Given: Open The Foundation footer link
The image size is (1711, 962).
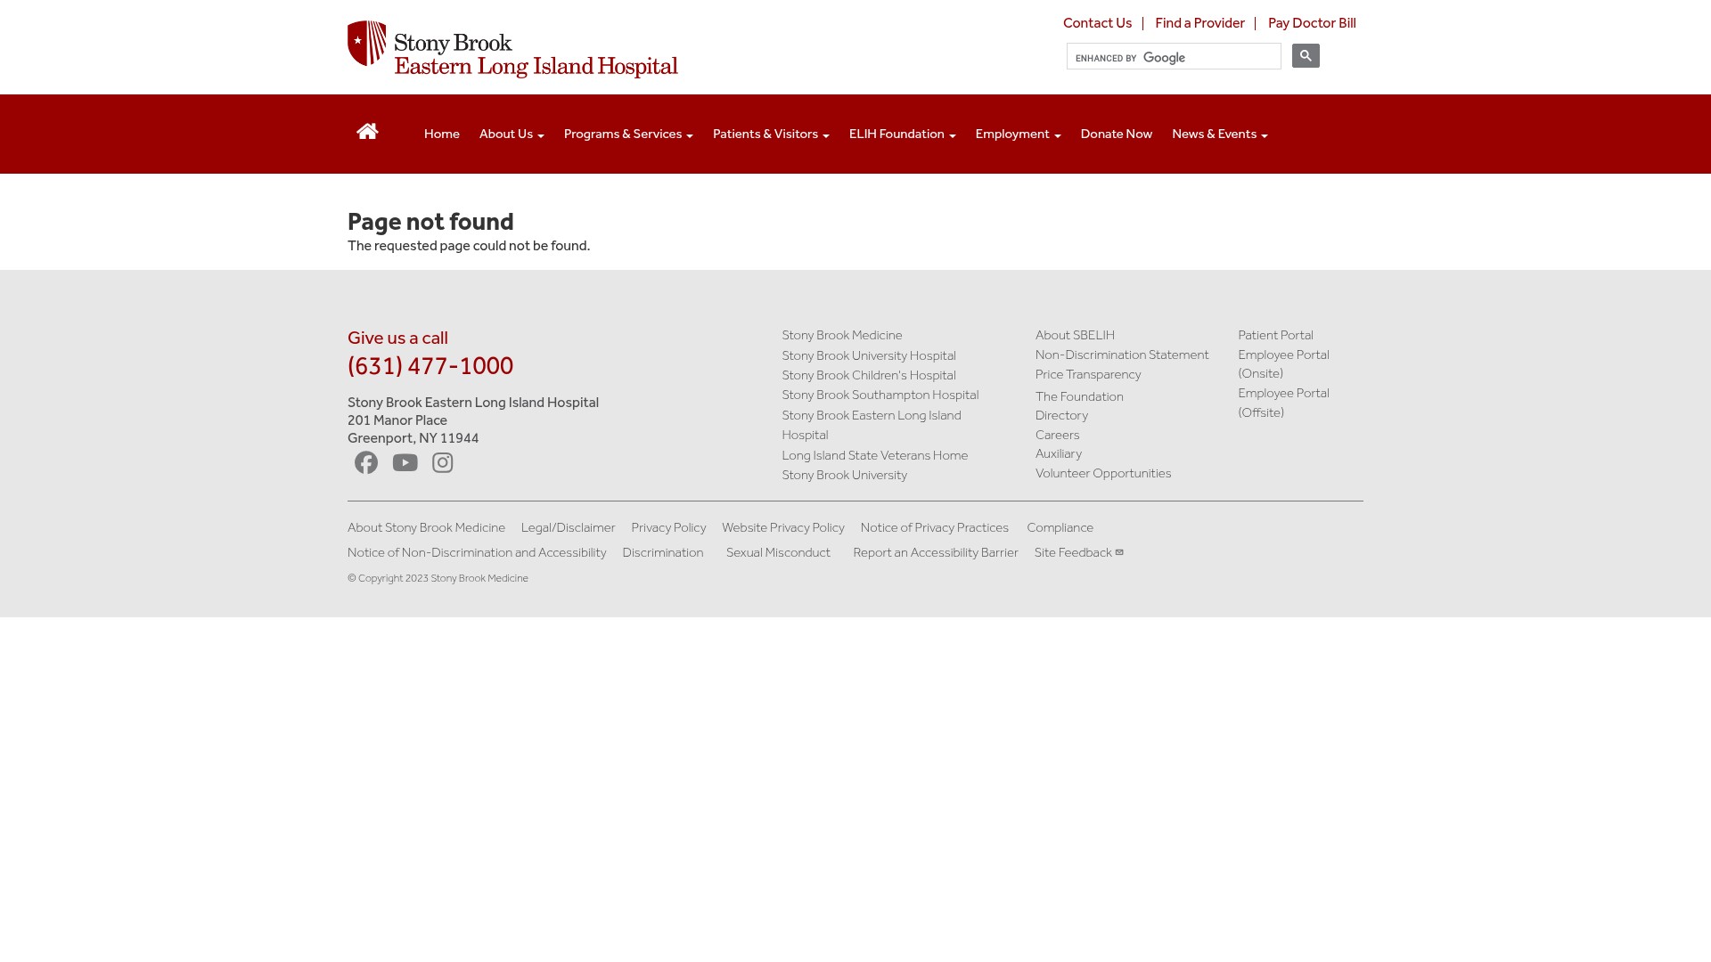Looking at the screenshot, I should click(1079, 396).
